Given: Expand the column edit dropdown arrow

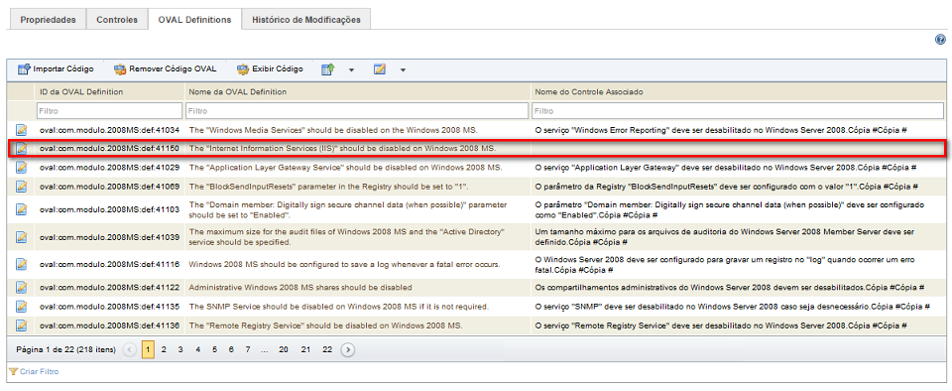Looking at the screenshot, I should coord(403,69).
